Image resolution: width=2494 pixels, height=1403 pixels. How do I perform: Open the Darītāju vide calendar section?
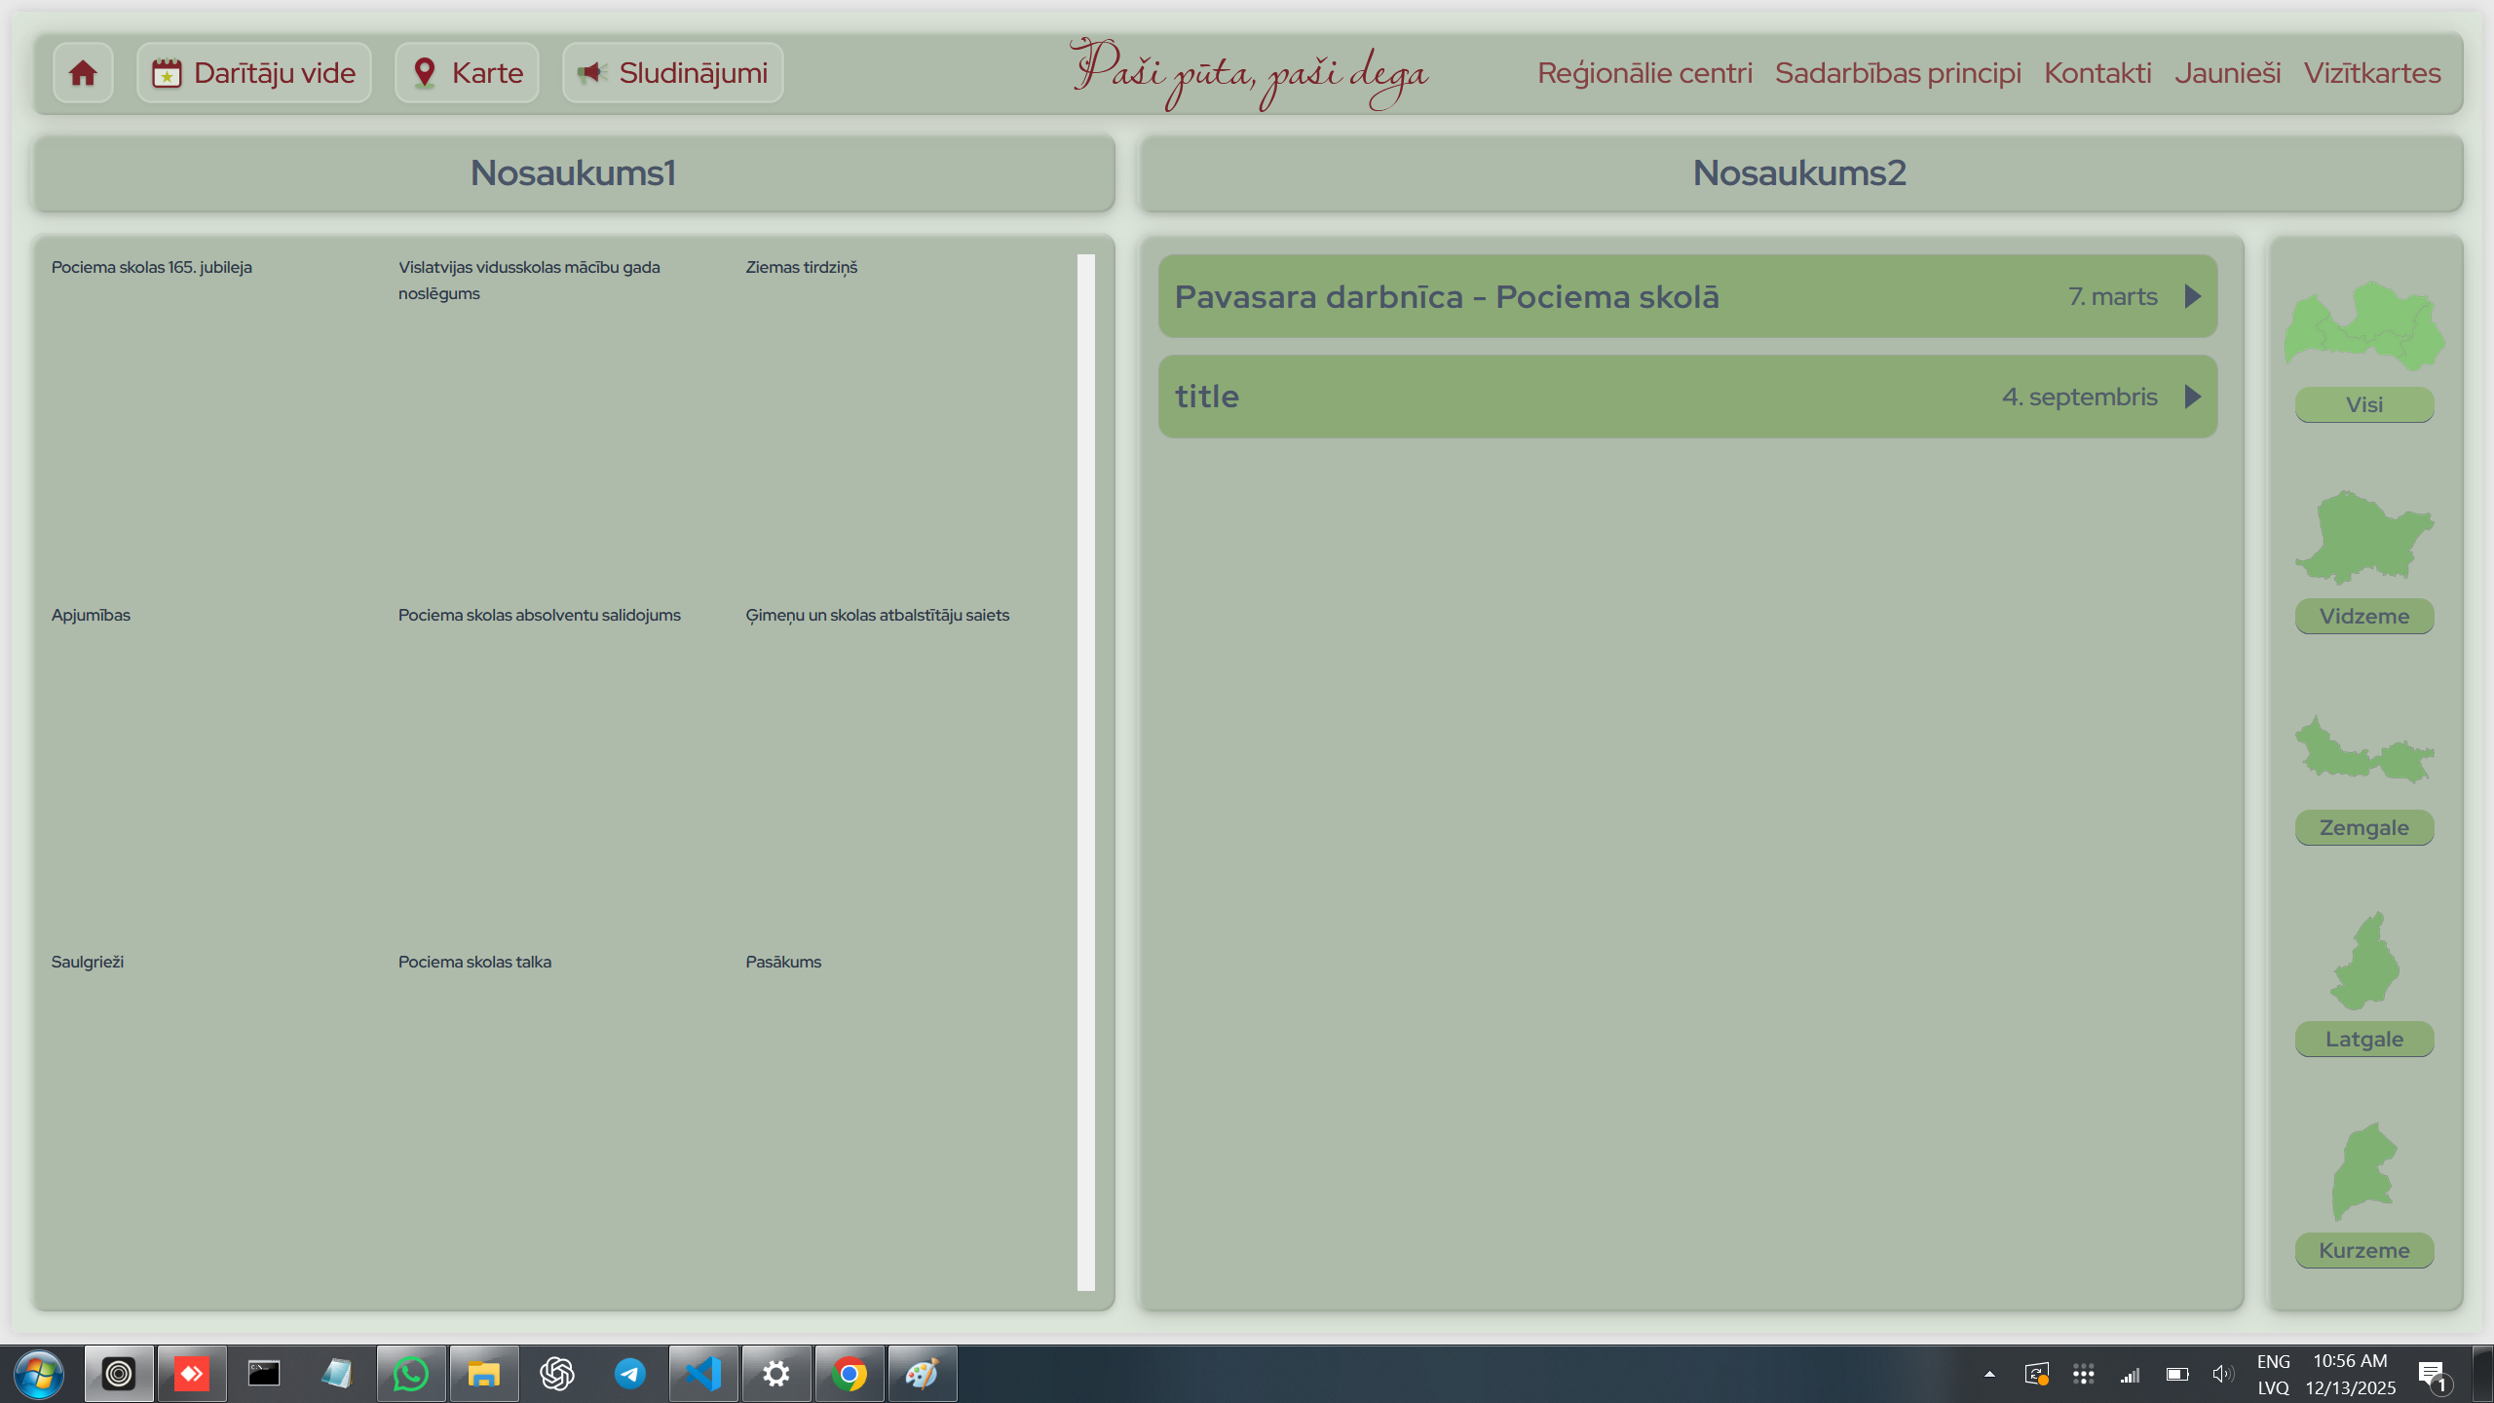pyautogui.click(x=253, y=73)
